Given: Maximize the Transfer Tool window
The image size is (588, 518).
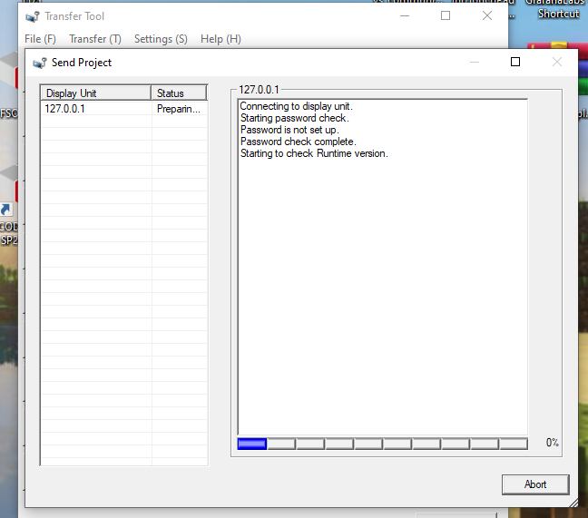Looking at the screenshot, I should (446, 15).
